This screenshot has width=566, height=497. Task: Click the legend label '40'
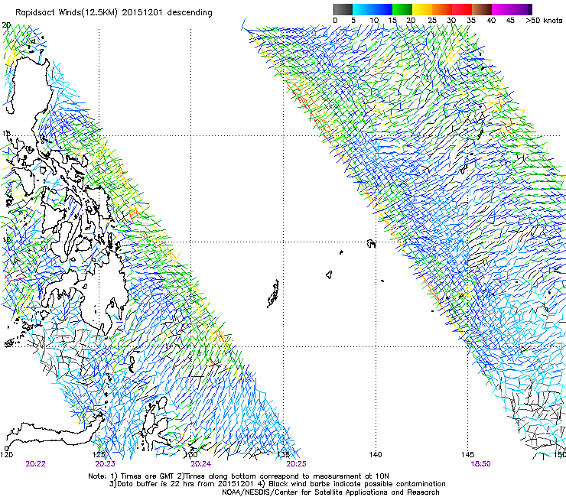click(491, 20)
